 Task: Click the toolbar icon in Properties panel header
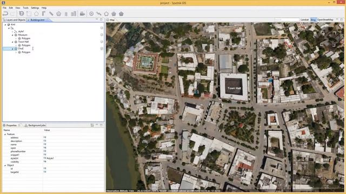92,125
